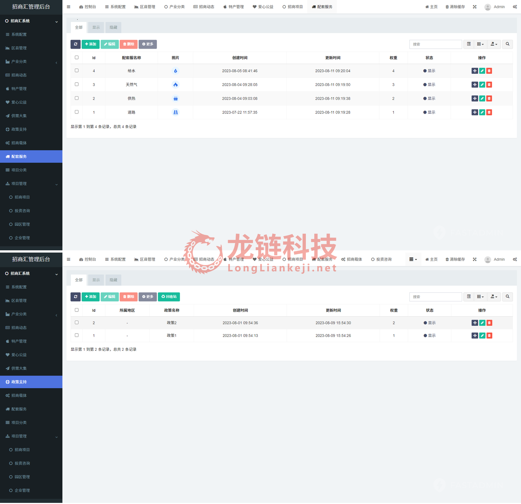
Task: Click the 搜索 field in upper panel
Action: pyautogui.click(x=436, y=44)
